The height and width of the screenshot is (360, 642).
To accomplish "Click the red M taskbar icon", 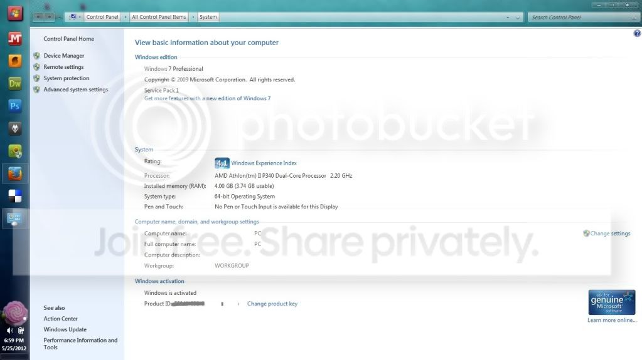I will point(14,38).
